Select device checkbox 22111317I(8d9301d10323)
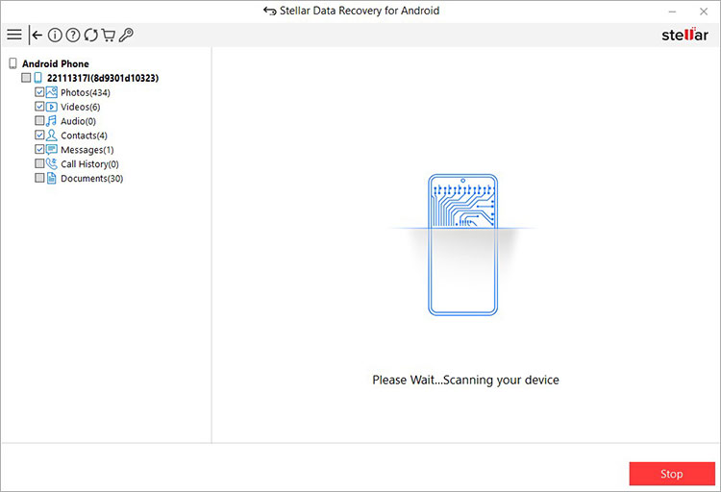 (26, 78)
